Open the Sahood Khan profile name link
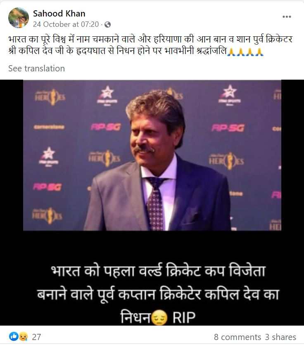Viewport: 304px width, 345px height. coord(59,14)
